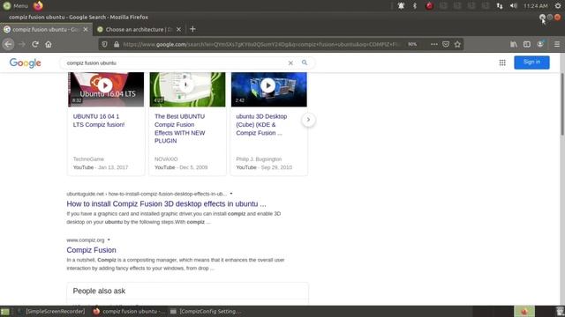Open the UBUNTU 16 04 1 LTS Compiz fusion link
Viewport: 565px width, 317px height.
pos(99,121)
